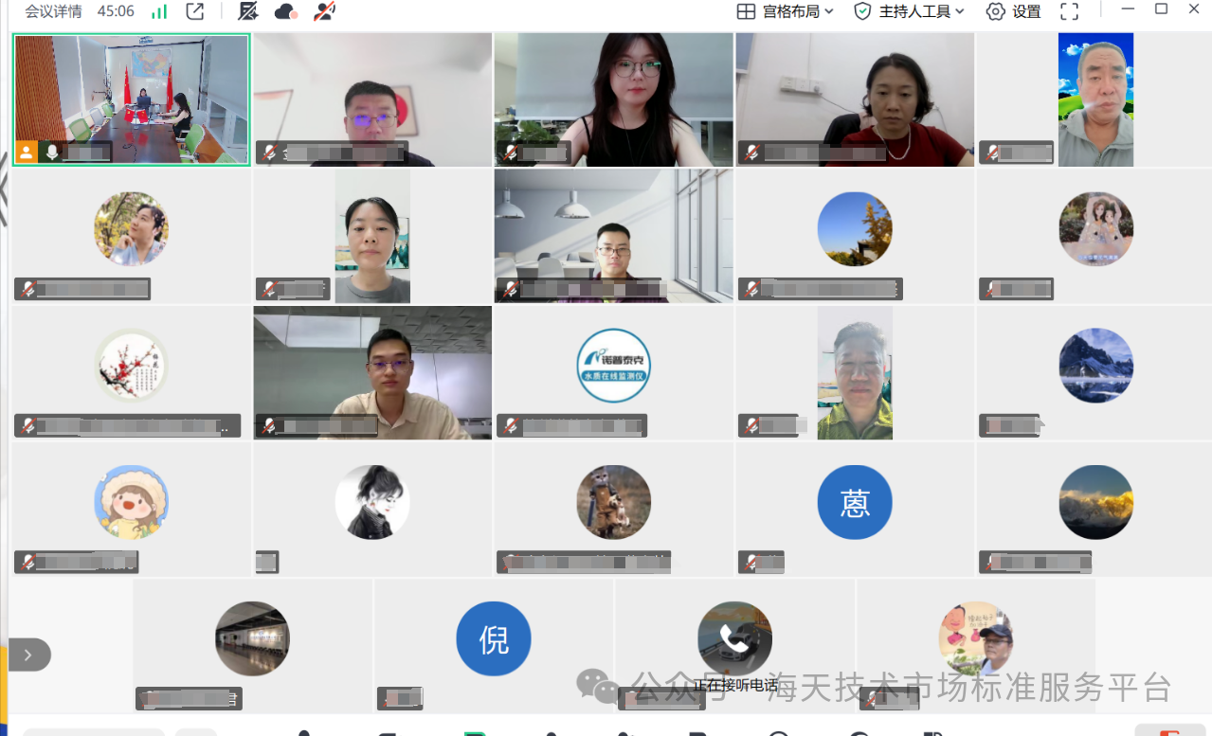This screenshot has width=1212, height=736.
Task: Select the blue 倪 avatar tile
Action: (494, 639)
